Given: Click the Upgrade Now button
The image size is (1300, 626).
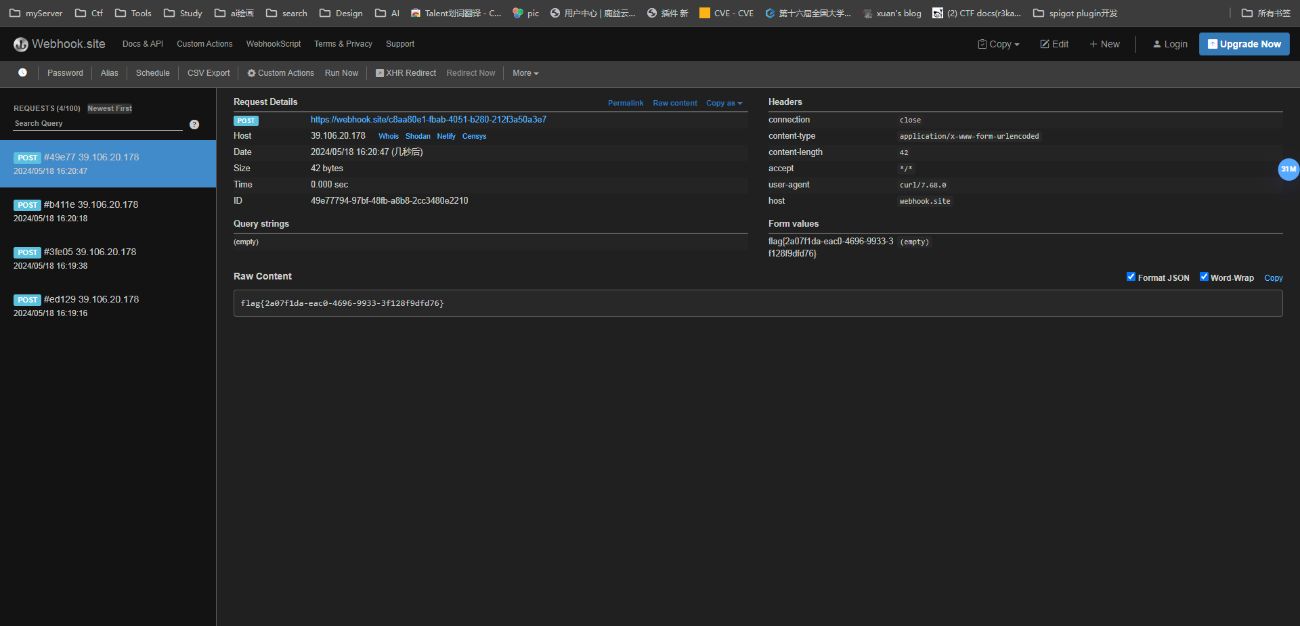Looking at the screenshot, I should pyautogui.click(x=1244, y=44).
